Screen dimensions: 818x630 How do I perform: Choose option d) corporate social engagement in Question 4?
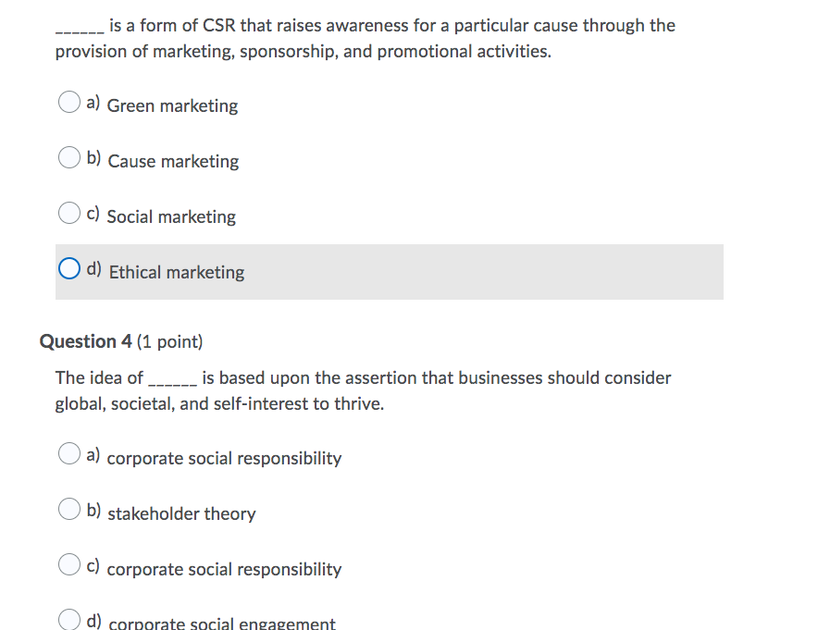68,620
